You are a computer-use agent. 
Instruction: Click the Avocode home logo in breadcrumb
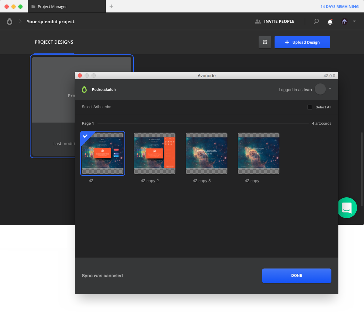(x=9, y=21)
